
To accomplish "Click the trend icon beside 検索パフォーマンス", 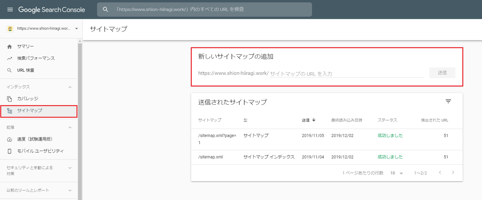I will click(10, 59).
